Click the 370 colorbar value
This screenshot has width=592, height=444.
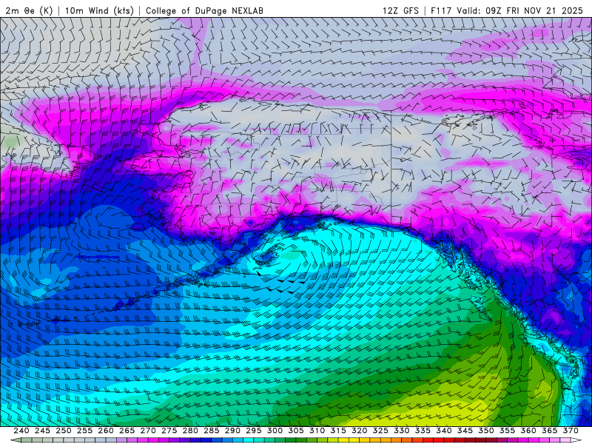click(x=571, y=431)
